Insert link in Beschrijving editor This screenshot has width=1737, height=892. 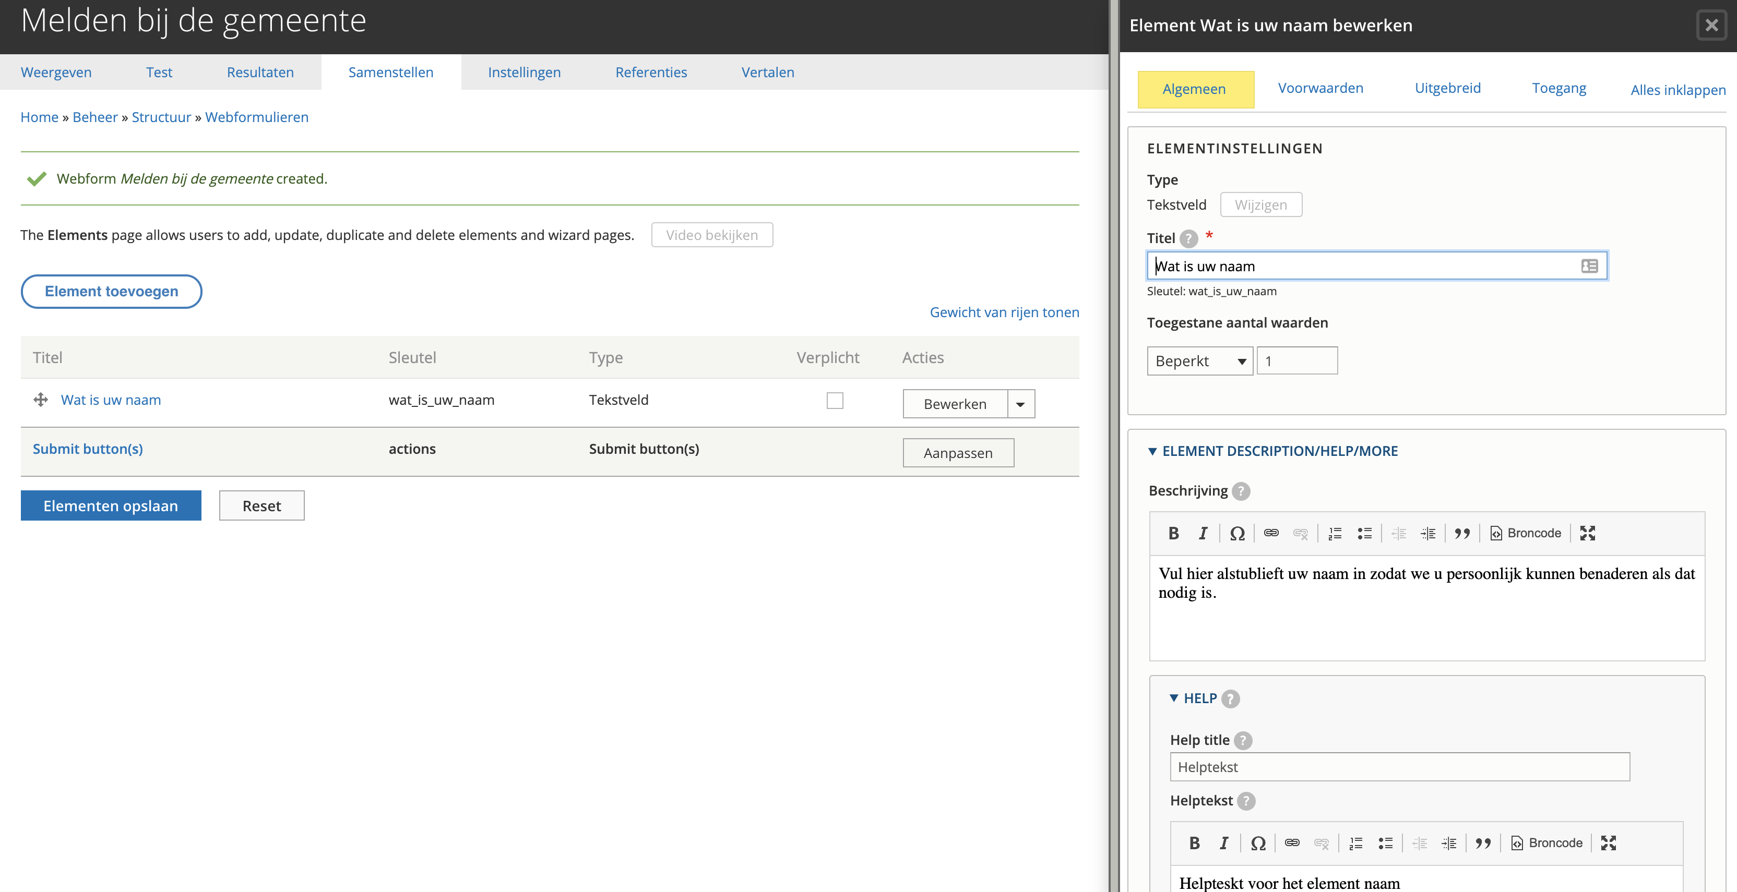1271,533
